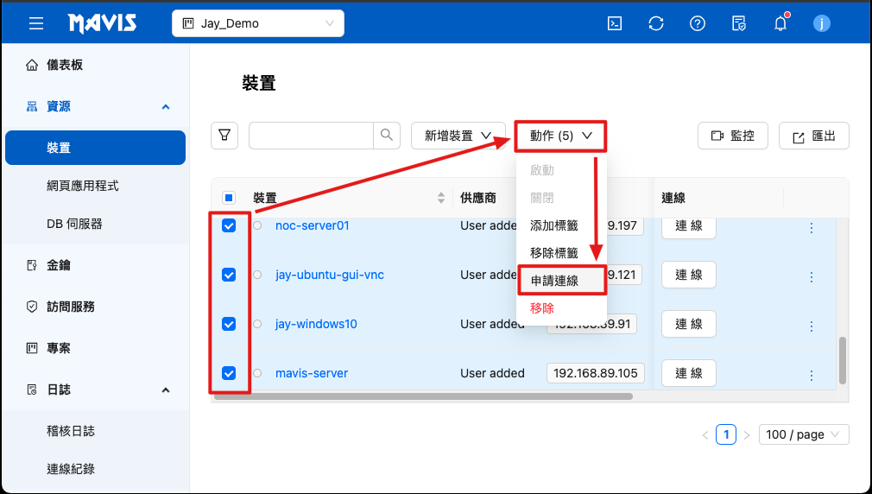Open the help question mark icon
Image resolution: width=872 pixels, height=494 pixels.
[x=698, y=24]
